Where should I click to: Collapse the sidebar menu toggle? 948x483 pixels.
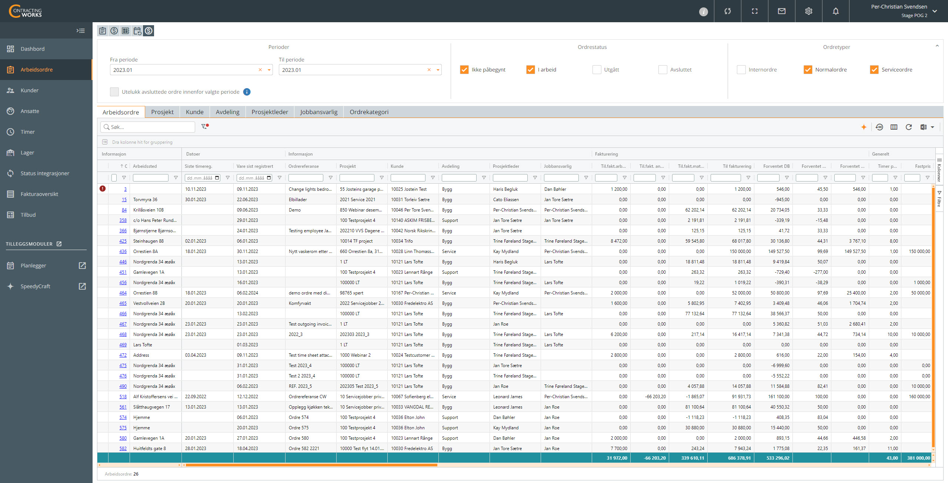pos(80,31)
